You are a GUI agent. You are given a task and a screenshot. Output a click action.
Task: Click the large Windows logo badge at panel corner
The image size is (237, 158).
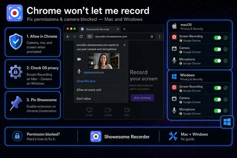pos(227,122)
